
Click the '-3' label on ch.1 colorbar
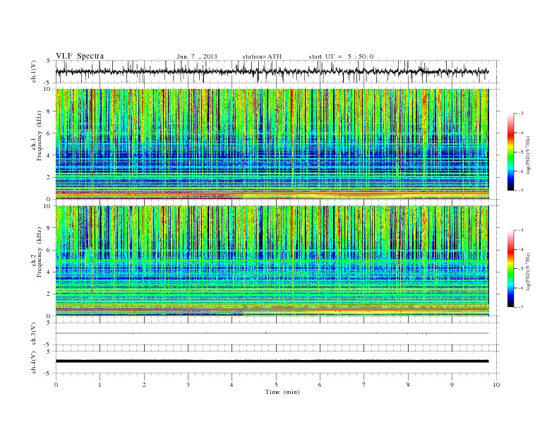[x=520, y=114]
